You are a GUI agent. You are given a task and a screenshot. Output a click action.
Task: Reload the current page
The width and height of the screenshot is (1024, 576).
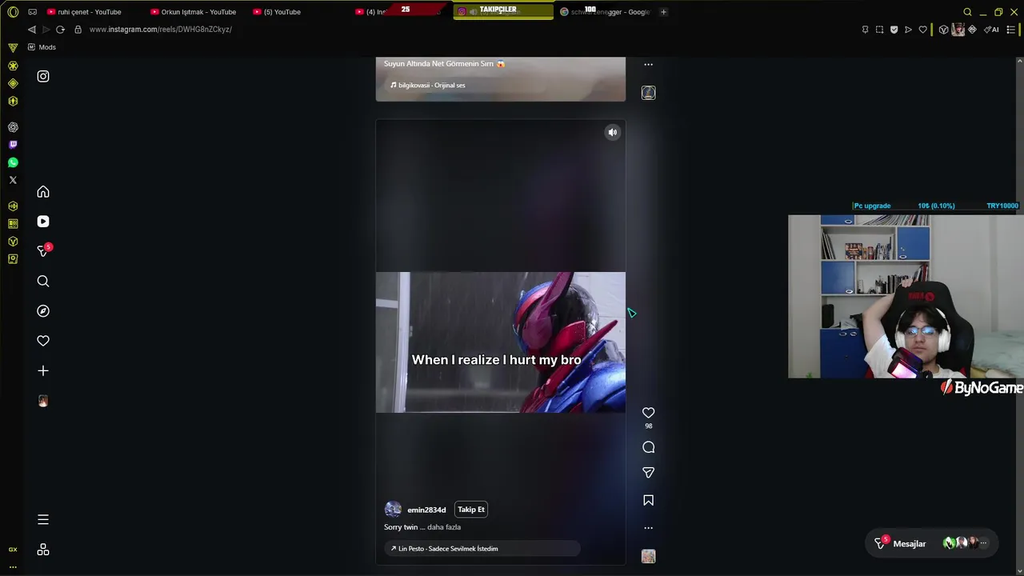point(60,30)
